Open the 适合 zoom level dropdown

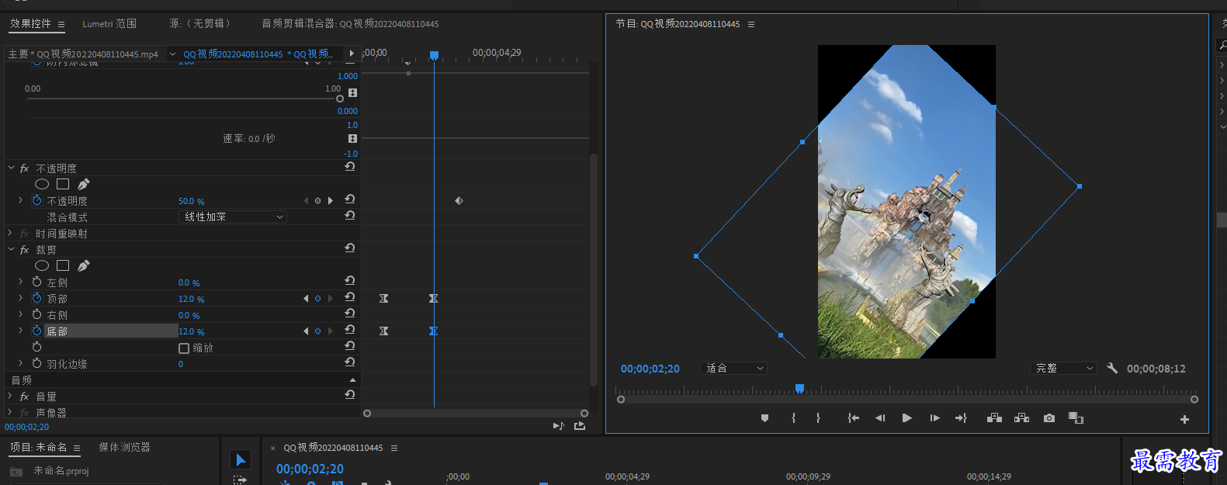(x=733, y=369)
